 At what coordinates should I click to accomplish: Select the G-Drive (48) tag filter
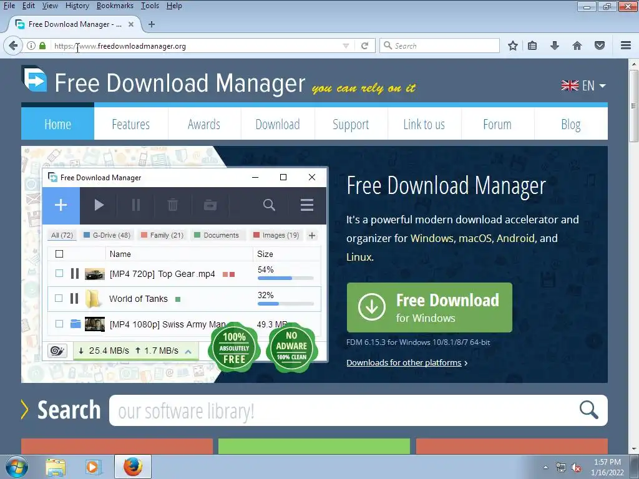click(x=107, y=235)
